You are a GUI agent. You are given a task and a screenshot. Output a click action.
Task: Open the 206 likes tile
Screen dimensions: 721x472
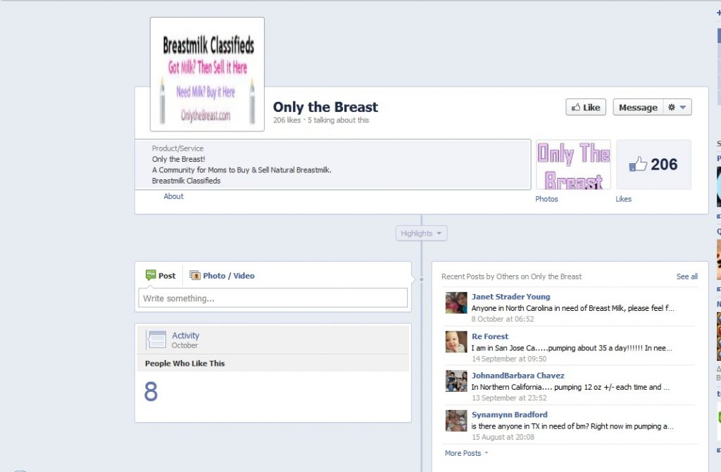[653, 165]
